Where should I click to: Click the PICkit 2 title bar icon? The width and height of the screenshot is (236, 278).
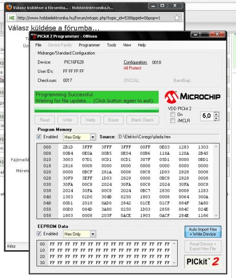pos(33,36)
